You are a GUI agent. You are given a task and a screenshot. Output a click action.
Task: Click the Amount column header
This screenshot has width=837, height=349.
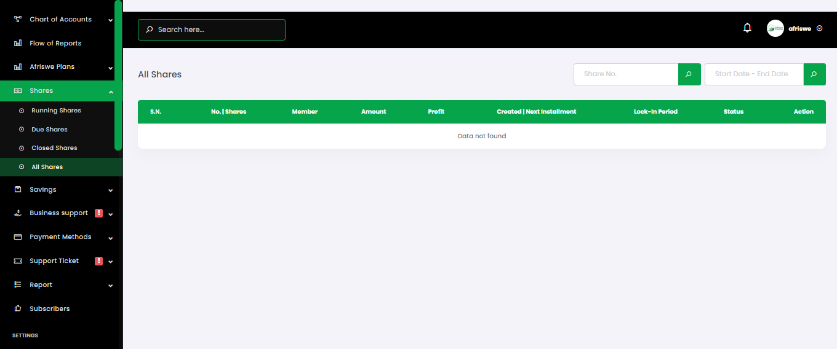click(374, 112)
